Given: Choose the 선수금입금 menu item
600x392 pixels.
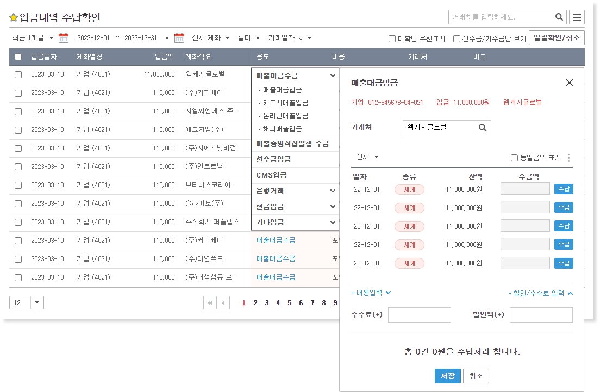Looking at the screenshot, I should tap(273, 160).
